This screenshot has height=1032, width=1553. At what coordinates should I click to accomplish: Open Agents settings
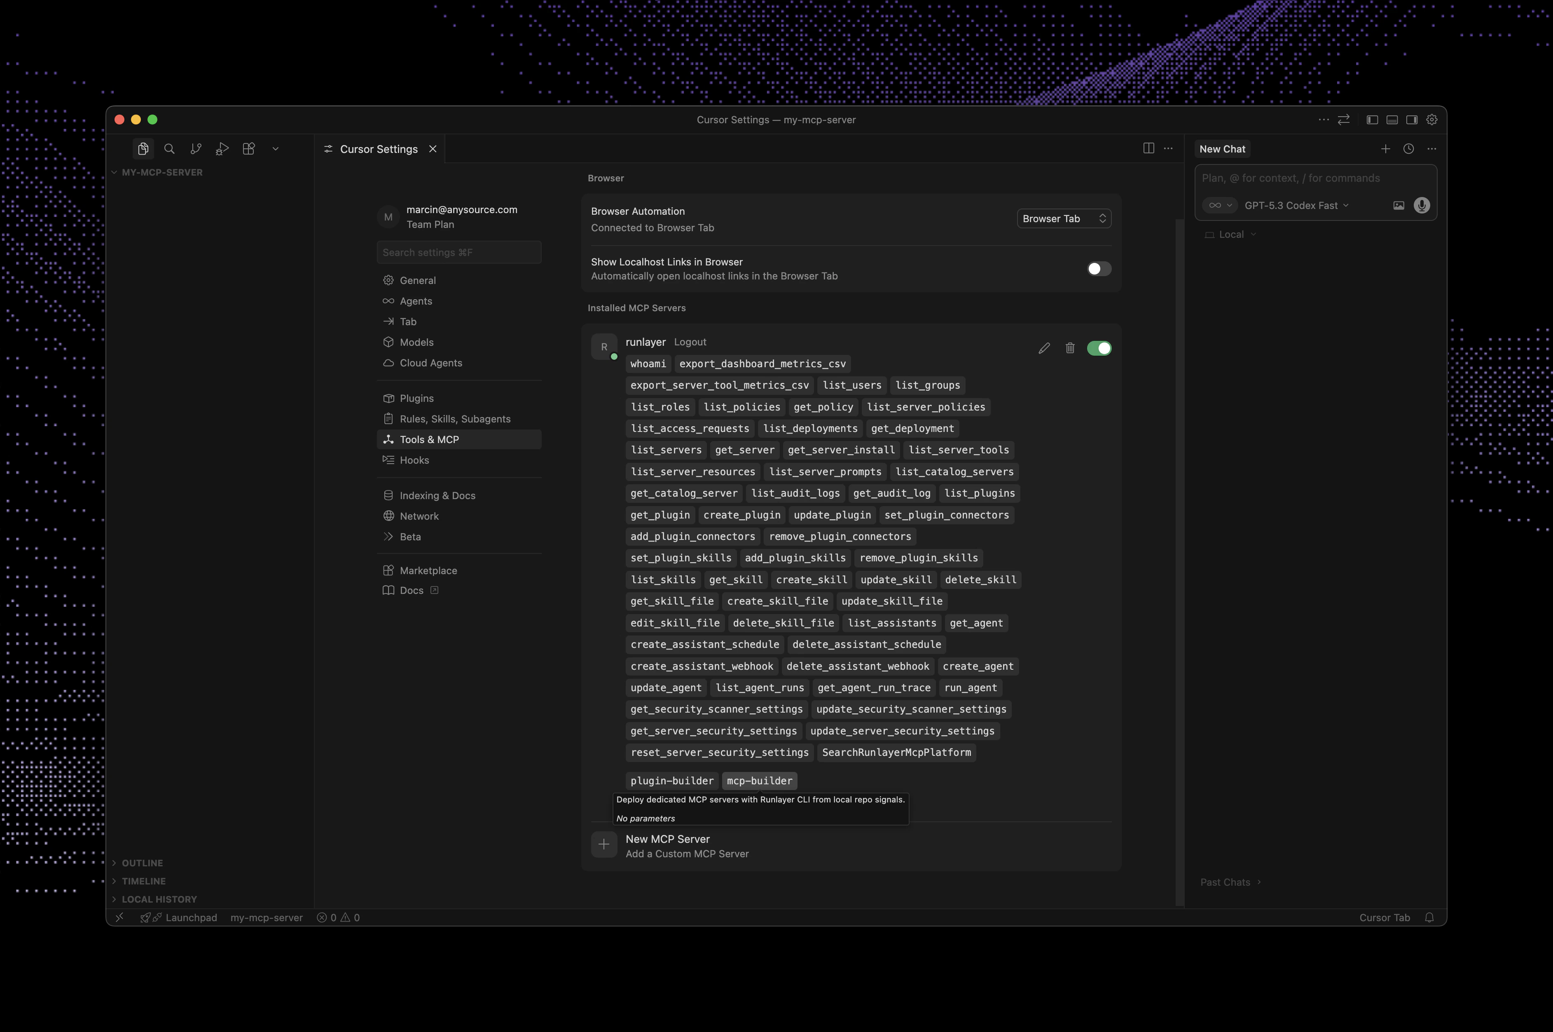click(x=459, y=301)
